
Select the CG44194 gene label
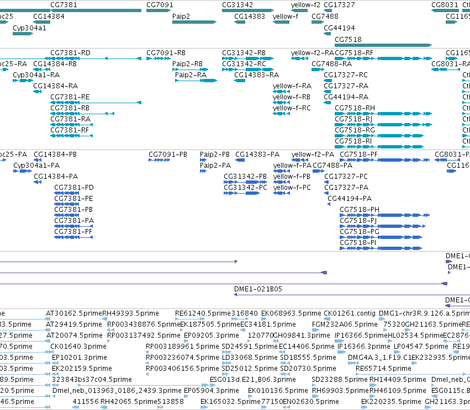coord(339,28)
